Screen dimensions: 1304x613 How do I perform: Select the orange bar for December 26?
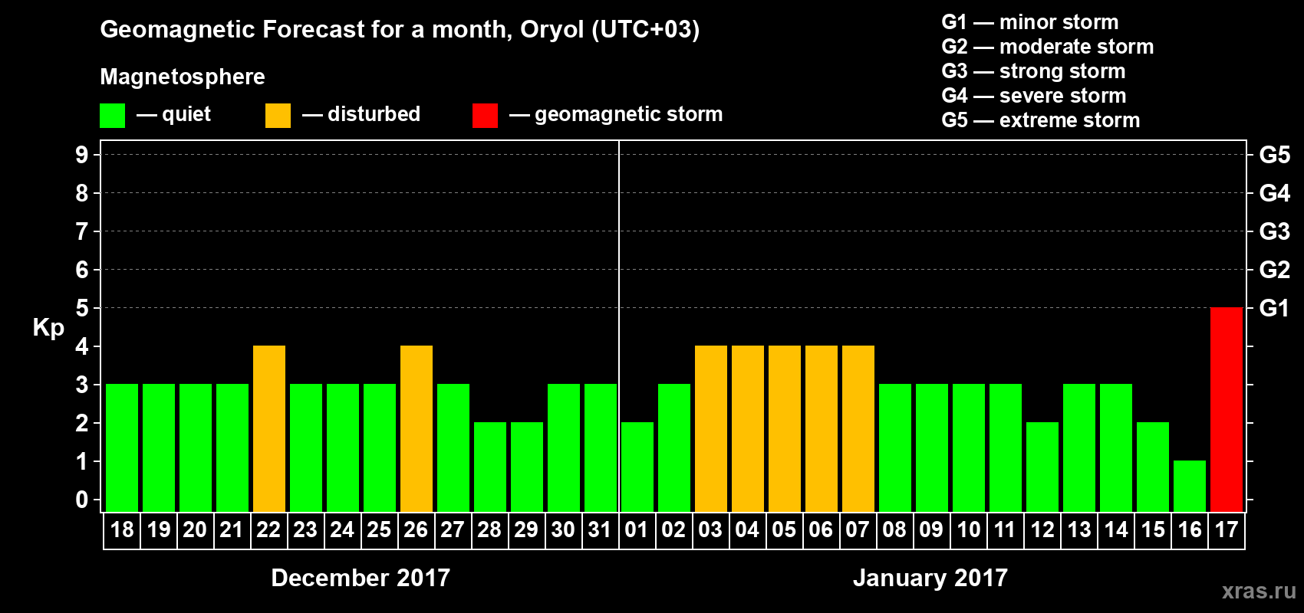[417, 428]
